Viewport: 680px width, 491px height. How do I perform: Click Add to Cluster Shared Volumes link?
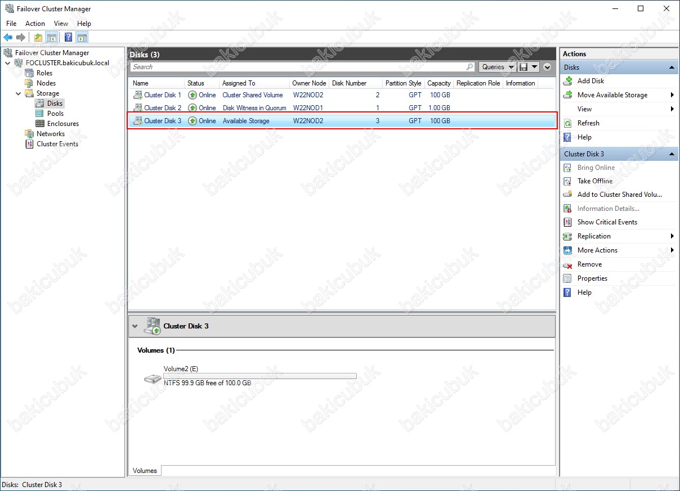tap(620, 195)
